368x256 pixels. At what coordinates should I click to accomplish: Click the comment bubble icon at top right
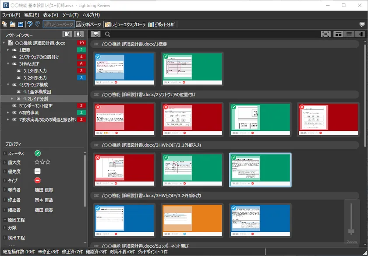point(361,25)
